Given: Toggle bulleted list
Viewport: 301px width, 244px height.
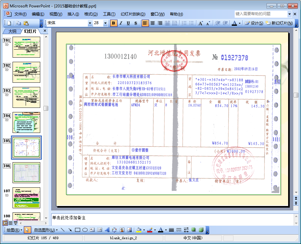Looking at the screenshot, I should tap(192, 23).
